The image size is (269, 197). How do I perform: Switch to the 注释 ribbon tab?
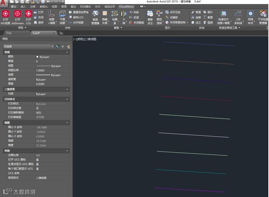coord(33,7)
